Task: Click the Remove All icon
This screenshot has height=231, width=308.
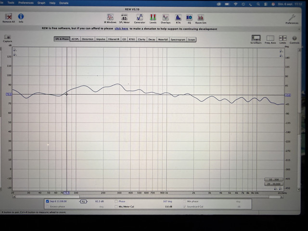Action: pos(9,17)
